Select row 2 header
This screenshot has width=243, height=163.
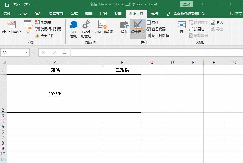point(3,93)
